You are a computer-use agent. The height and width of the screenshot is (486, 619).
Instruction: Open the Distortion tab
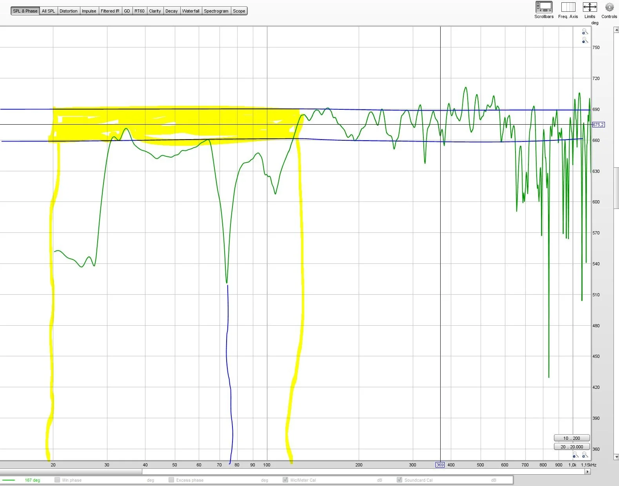pyautogui.click(x=69, y=11)
